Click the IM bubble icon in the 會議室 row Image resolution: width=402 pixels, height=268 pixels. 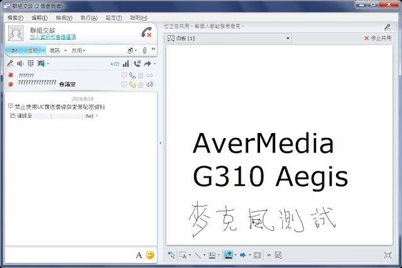tap(124, 84)
